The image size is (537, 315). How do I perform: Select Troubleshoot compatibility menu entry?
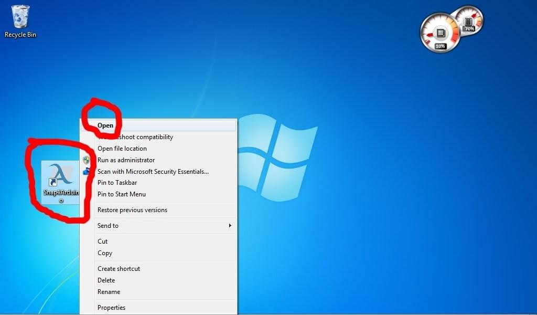[158, 137]
